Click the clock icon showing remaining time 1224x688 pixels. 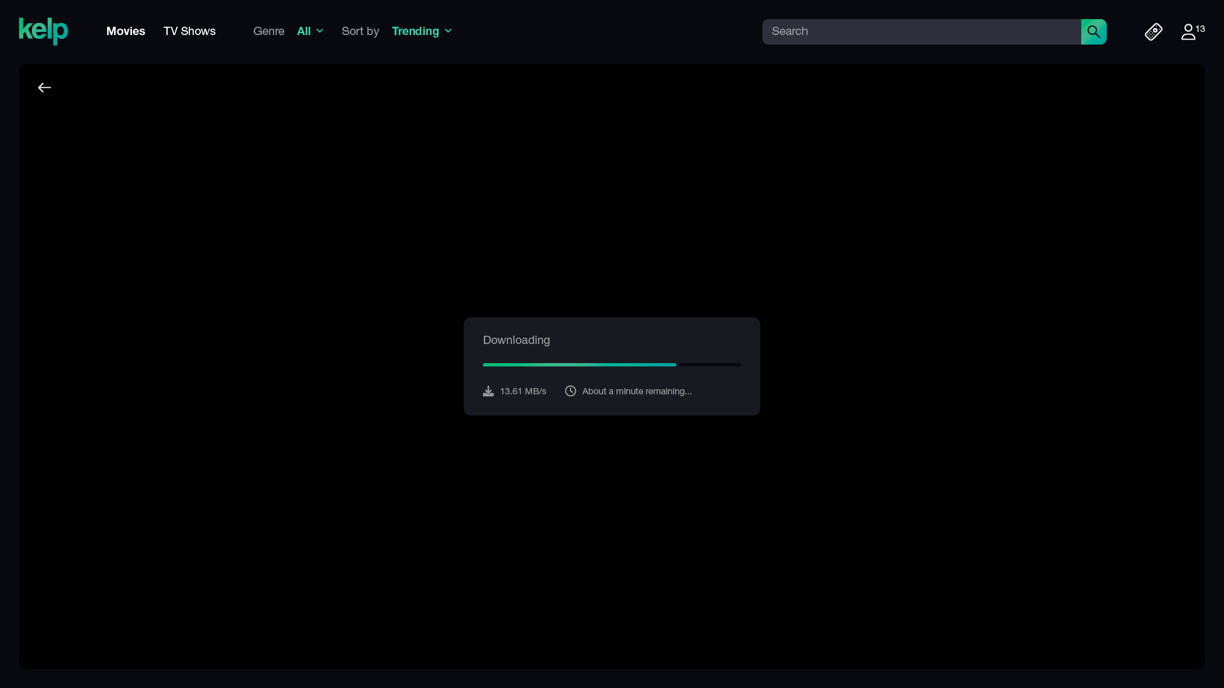(569, 391)
